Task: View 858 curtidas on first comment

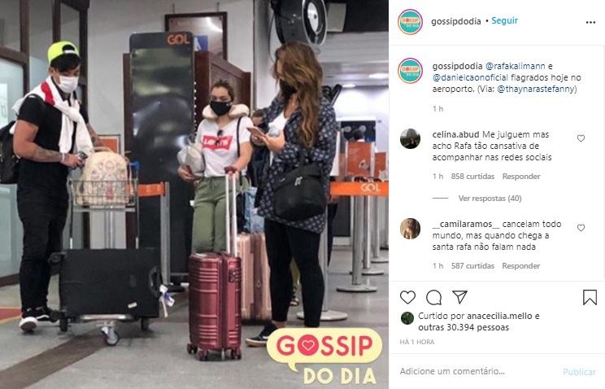Action: tap(472, 176)
